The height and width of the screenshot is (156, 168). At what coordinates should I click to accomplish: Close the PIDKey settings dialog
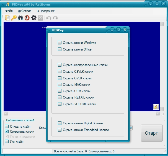pos(125,29)
